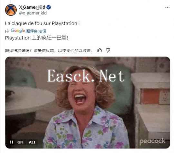Screen dimensions: 174x153
Task: Click the French tweet text about Playstation
Action: (x=43, y=23)
